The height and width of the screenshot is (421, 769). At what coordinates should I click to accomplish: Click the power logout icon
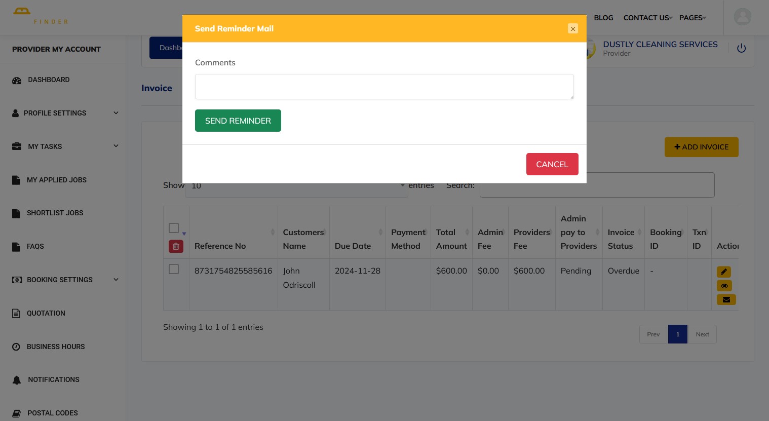[x=741, y=49]
